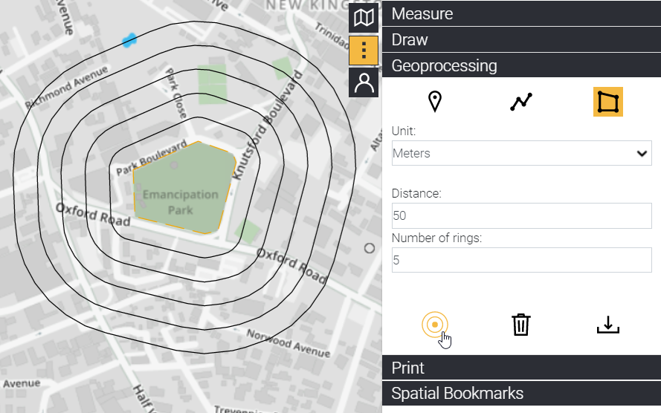Download the buffer results
This screenshot has height=413, width=661.
pos(607,325)
